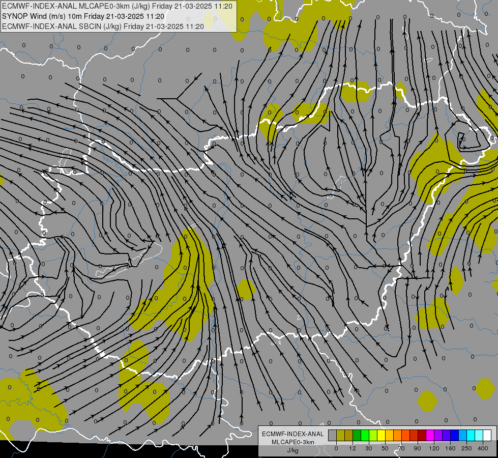Image resolution: width=498 pixels, height=458 pixels.
Task: Click the legend tick value 250
Action: (466, 448)
